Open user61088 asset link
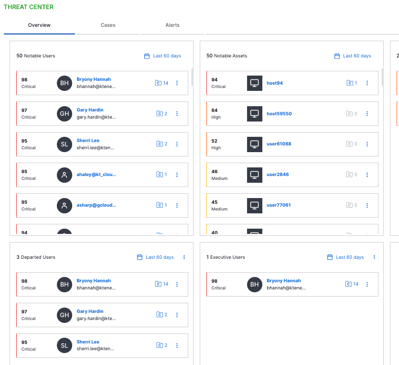Screen dimensions: 399x365 click(279, 144)
